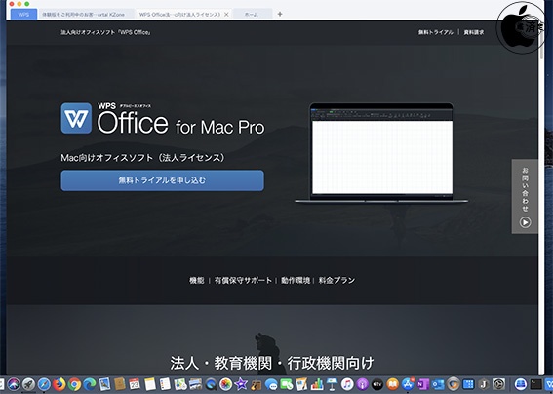Screen dimensions: 553x394
Task: Launch Google Chrome from the Dock
Action: (x=74, y=384)
